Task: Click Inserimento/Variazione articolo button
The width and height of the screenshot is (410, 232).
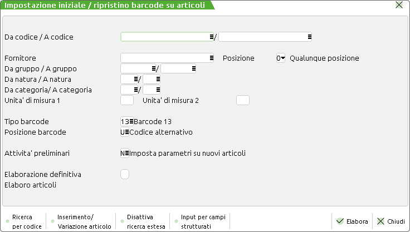Action: pyautogui.click(x=80, y=221)
